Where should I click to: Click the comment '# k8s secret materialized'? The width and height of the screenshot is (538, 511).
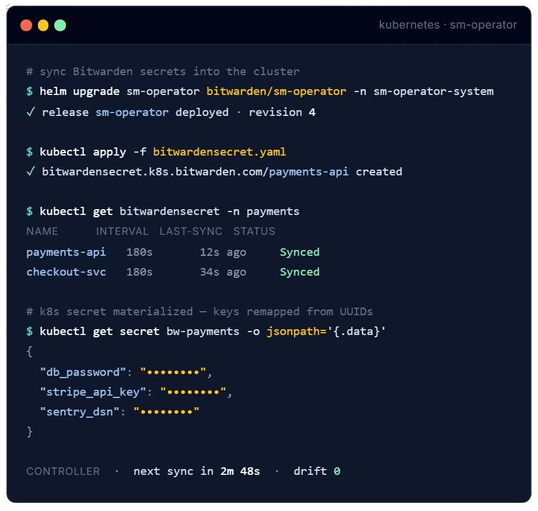click(110, 312)
